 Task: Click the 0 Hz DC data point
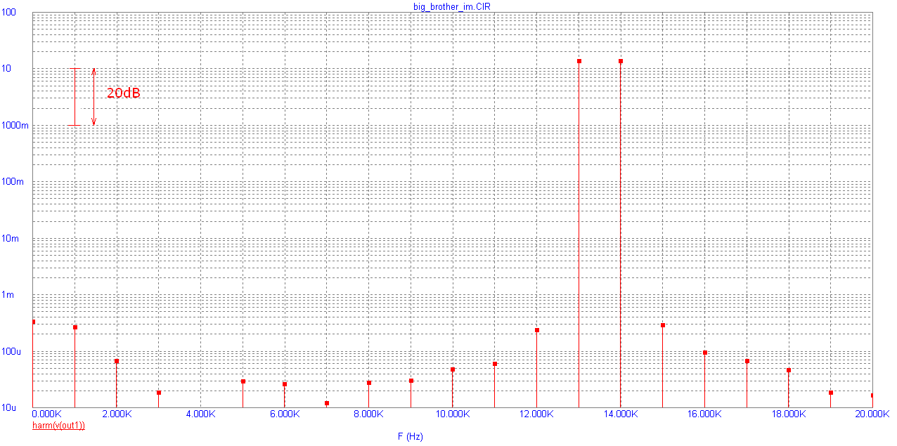click(33, 322)
